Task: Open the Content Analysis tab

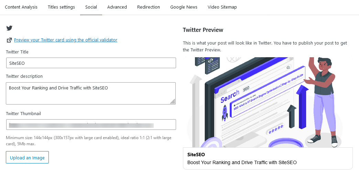Action: [x=21, y=7]
